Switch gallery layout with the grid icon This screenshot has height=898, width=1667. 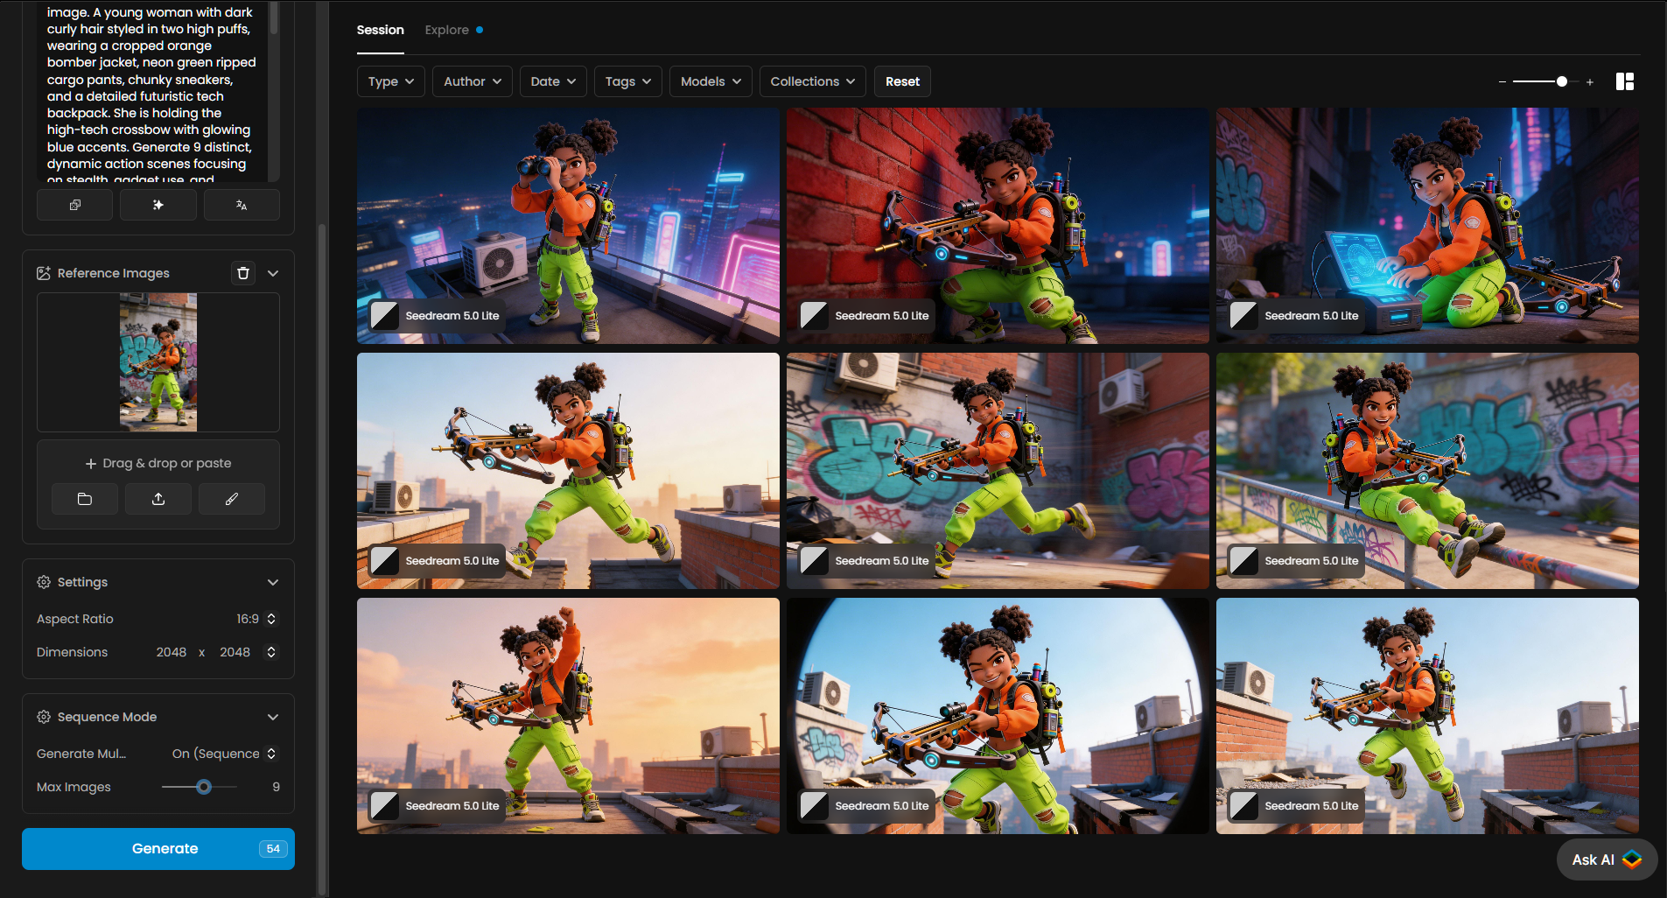[x=1624, y=81]
